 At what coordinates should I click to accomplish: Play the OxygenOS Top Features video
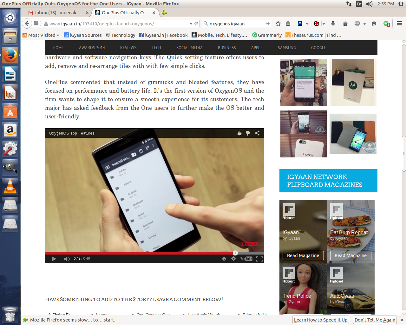click(54, 259)
